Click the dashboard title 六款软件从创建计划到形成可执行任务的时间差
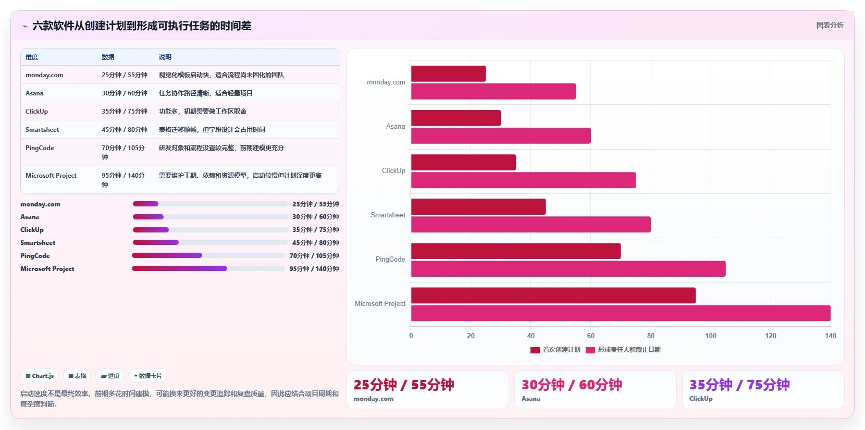865x430 pixels. [142, 26]
